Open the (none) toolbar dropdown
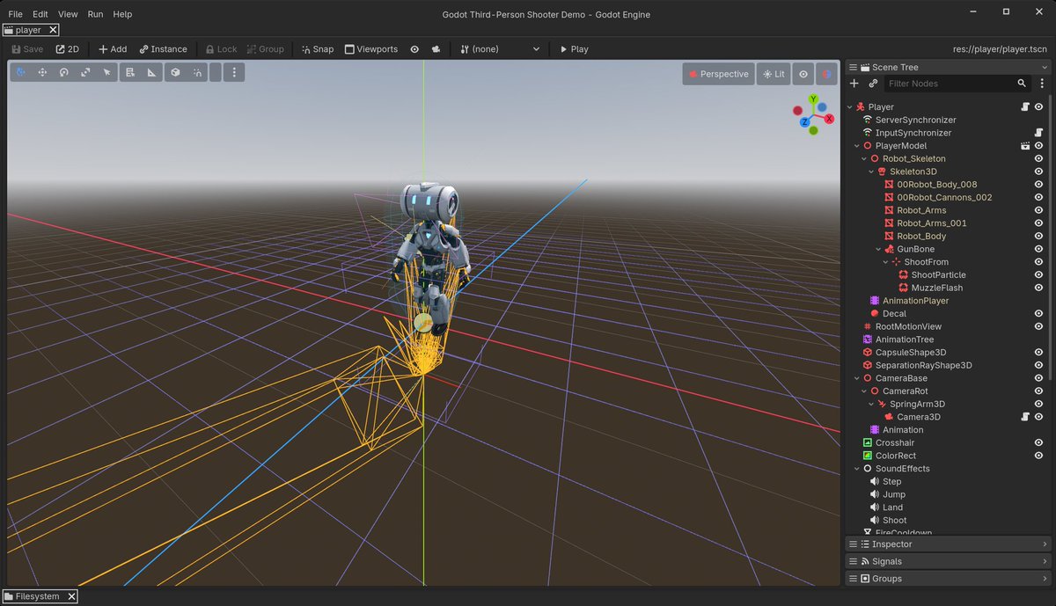 [x=500, y=49]
